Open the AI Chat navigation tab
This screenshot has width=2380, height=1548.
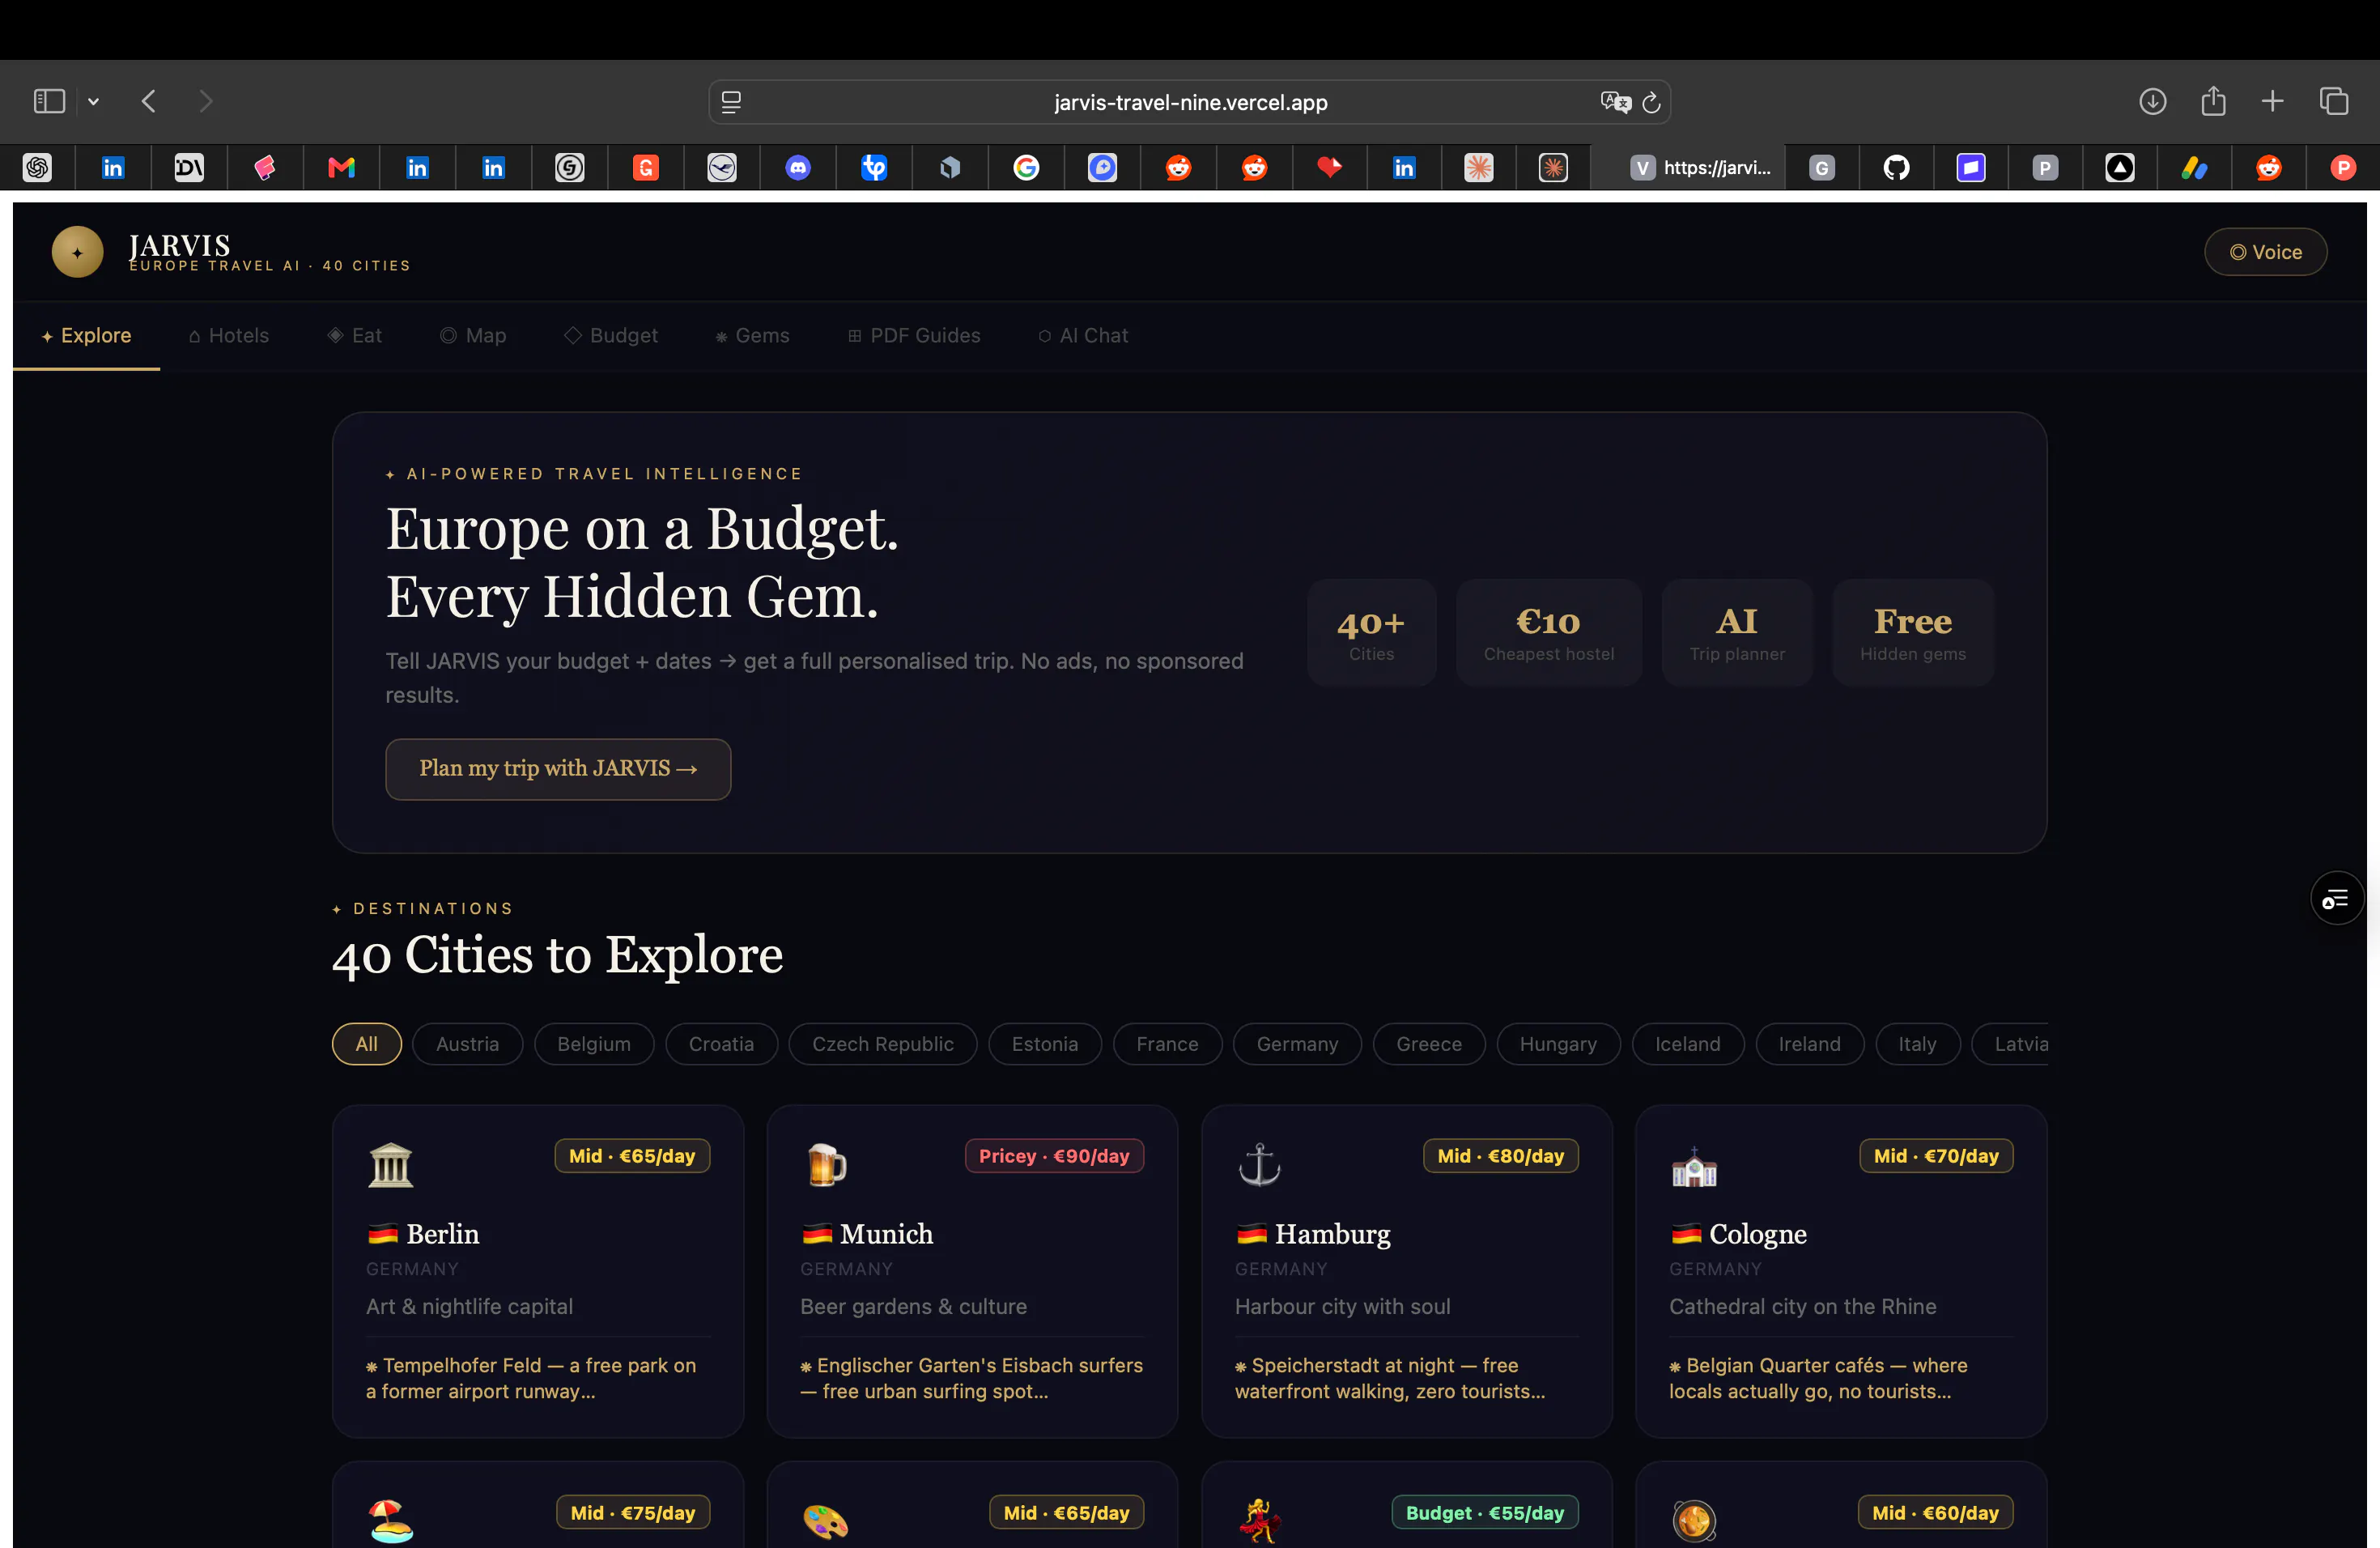tap(1083, 335)
